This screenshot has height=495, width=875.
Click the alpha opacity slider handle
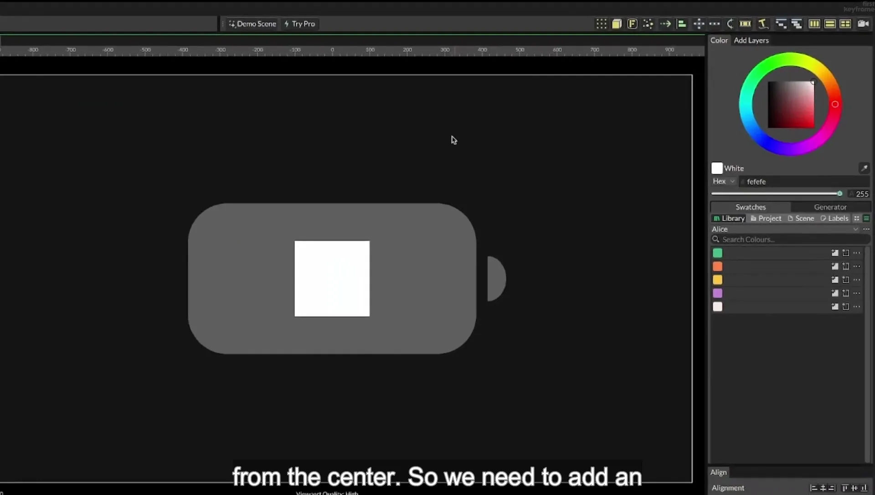coord(839,194)
